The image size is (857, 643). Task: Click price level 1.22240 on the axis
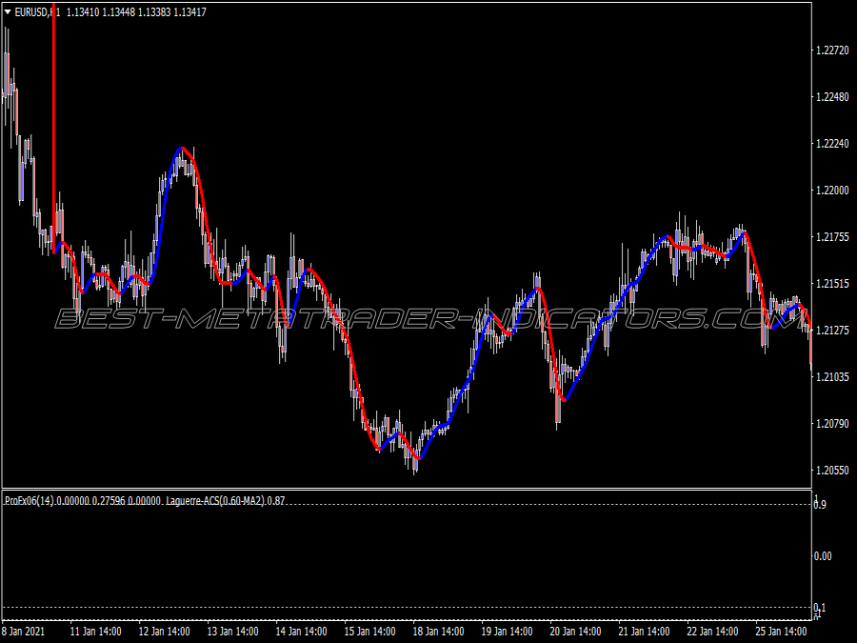click(x=832, y=143)
